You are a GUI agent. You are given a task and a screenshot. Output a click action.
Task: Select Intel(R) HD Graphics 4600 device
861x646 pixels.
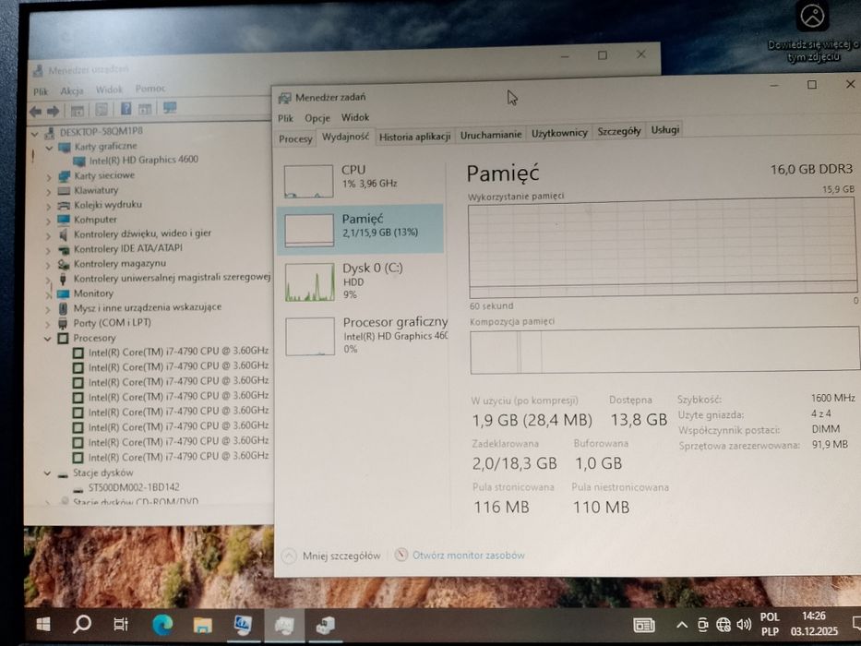click(135, 160)
